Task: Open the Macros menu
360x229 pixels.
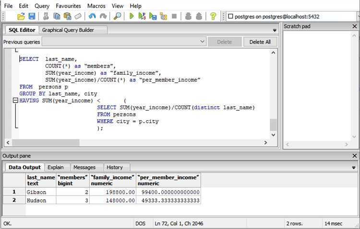Action: point(96,6)
